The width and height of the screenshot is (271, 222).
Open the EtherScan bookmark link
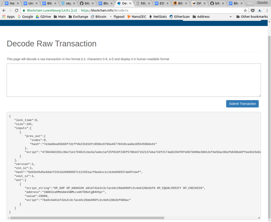pyautogui.click(x=179, y=17)
